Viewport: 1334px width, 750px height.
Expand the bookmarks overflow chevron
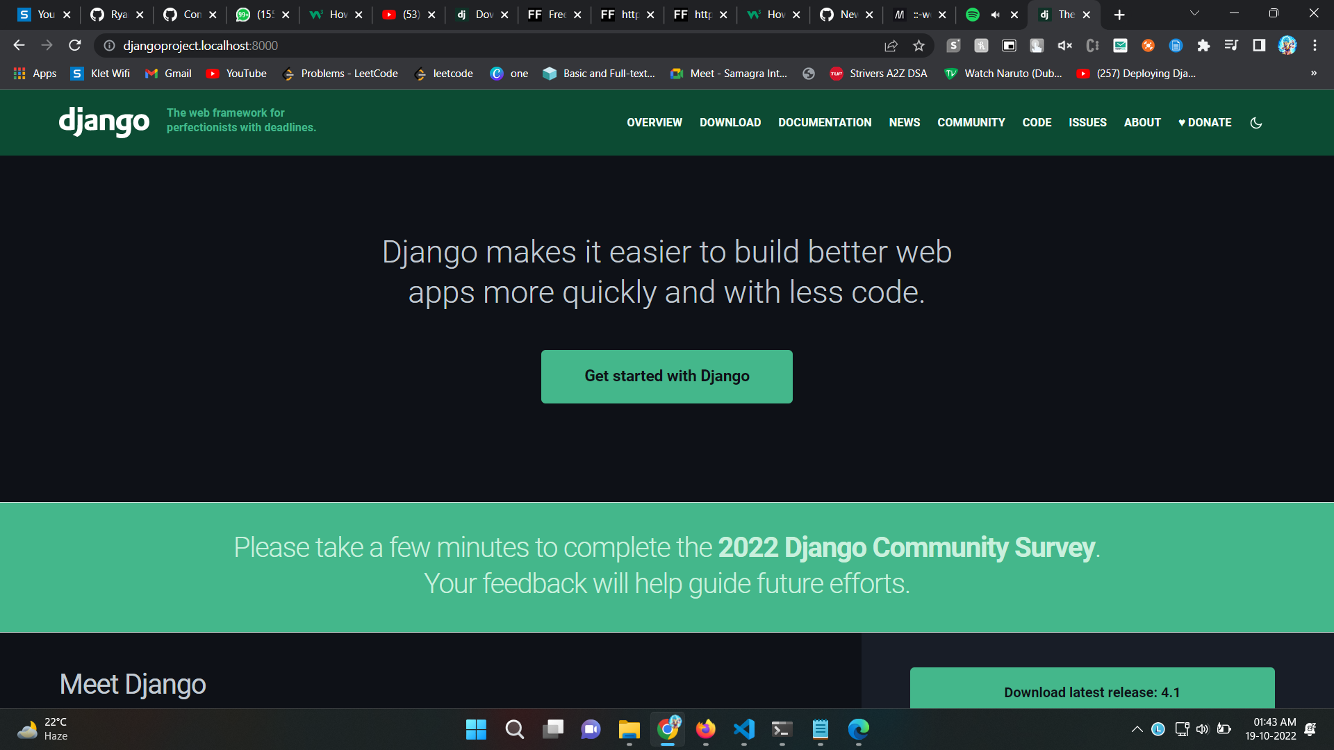click(1313, 73)
